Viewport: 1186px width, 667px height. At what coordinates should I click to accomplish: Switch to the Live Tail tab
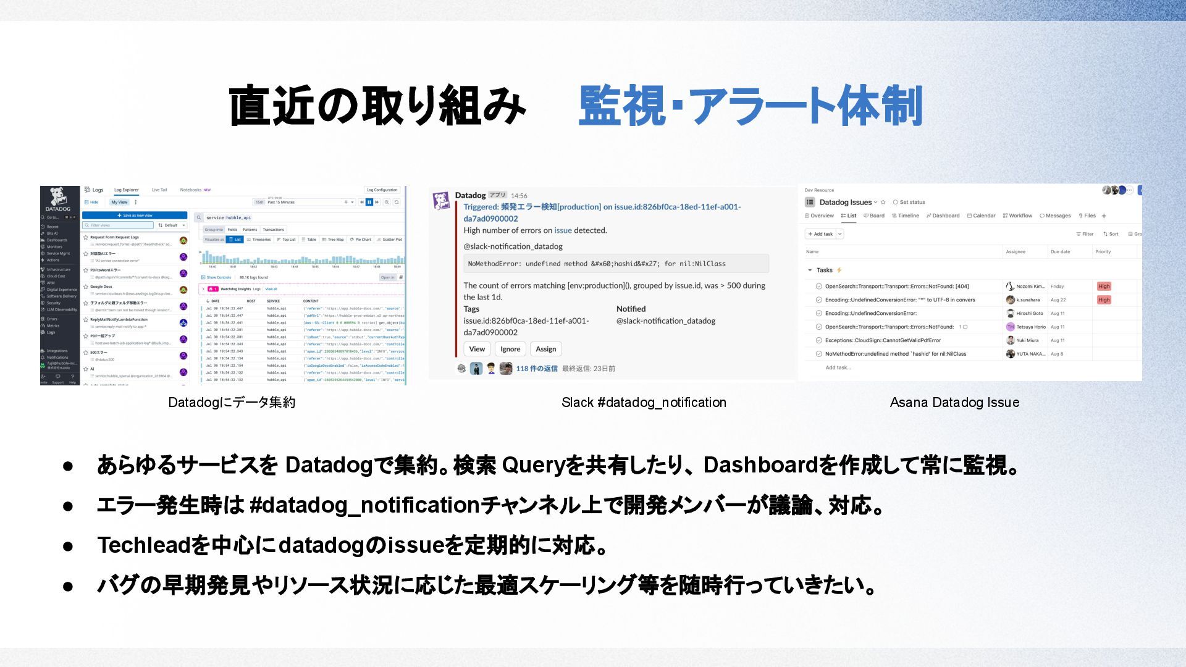coord(159,190)
